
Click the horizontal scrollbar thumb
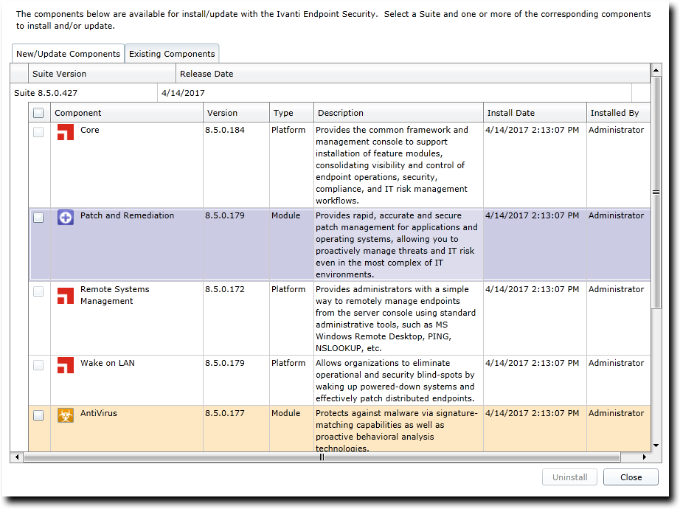pyautogui.click(x=321, y=457)
